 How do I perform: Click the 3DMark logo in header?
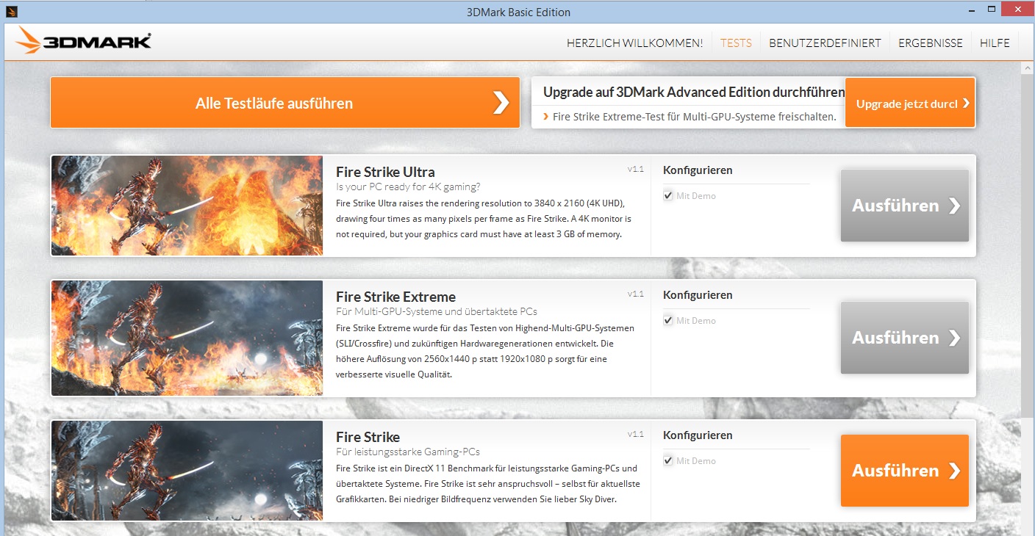[x=83, y=41]
